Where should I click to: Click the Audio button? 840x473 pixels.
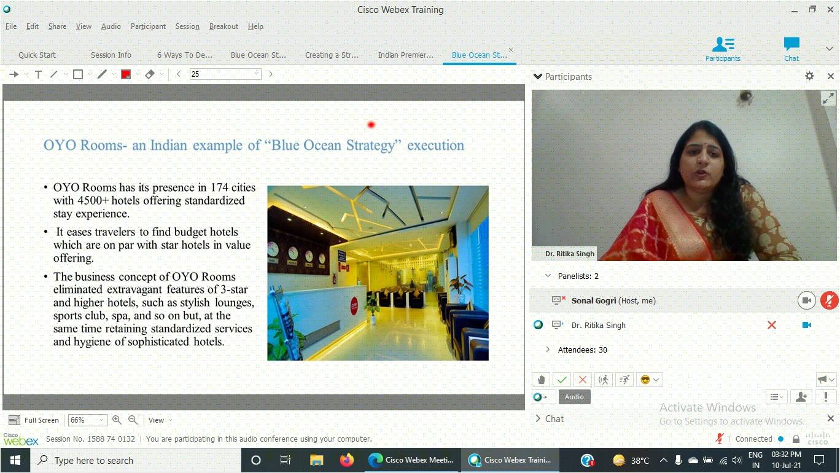(574, 397)
